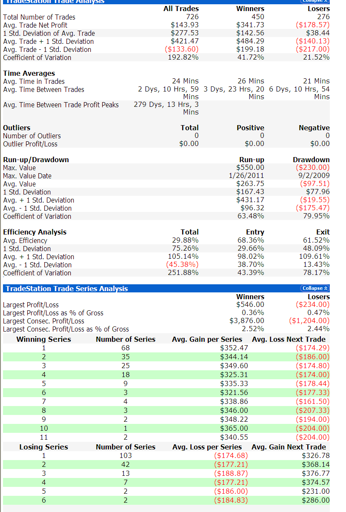Select the largest profit value $546.00

tap(250, 305)
